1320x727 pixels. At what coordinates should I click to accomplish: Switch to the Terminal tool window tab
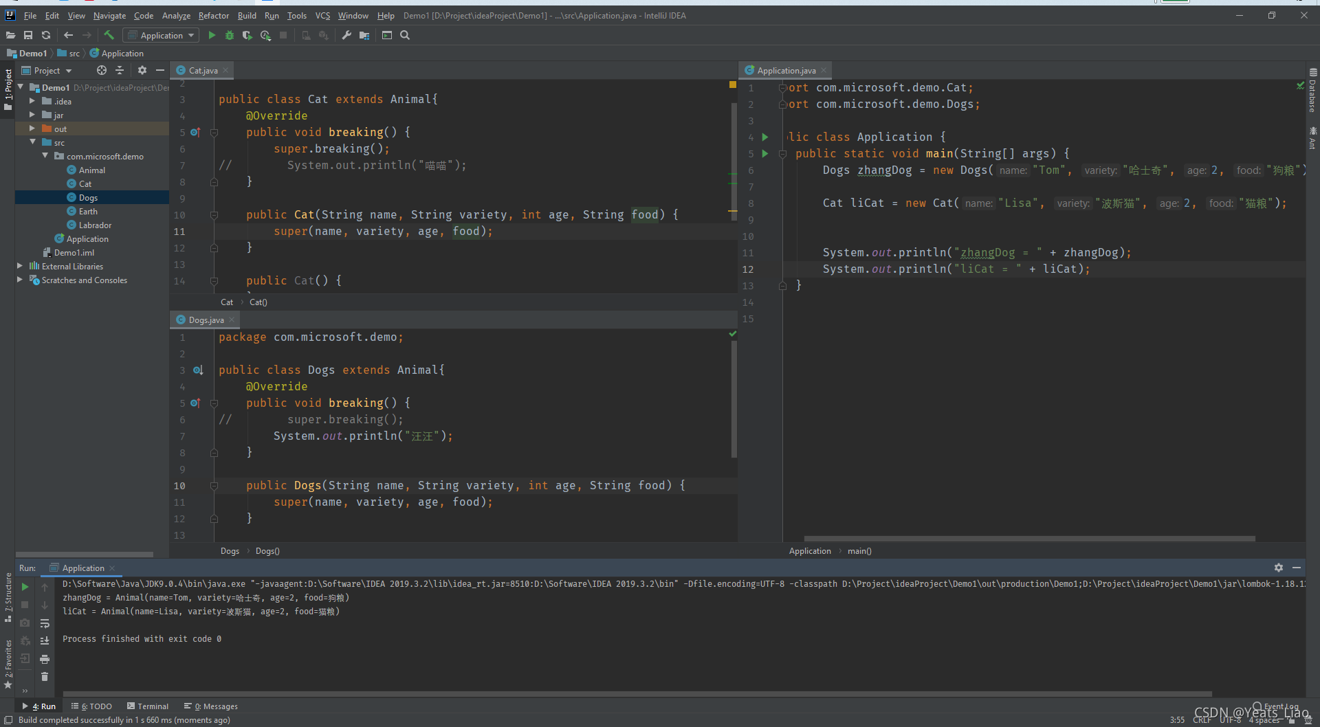click(x=148, y=706)
